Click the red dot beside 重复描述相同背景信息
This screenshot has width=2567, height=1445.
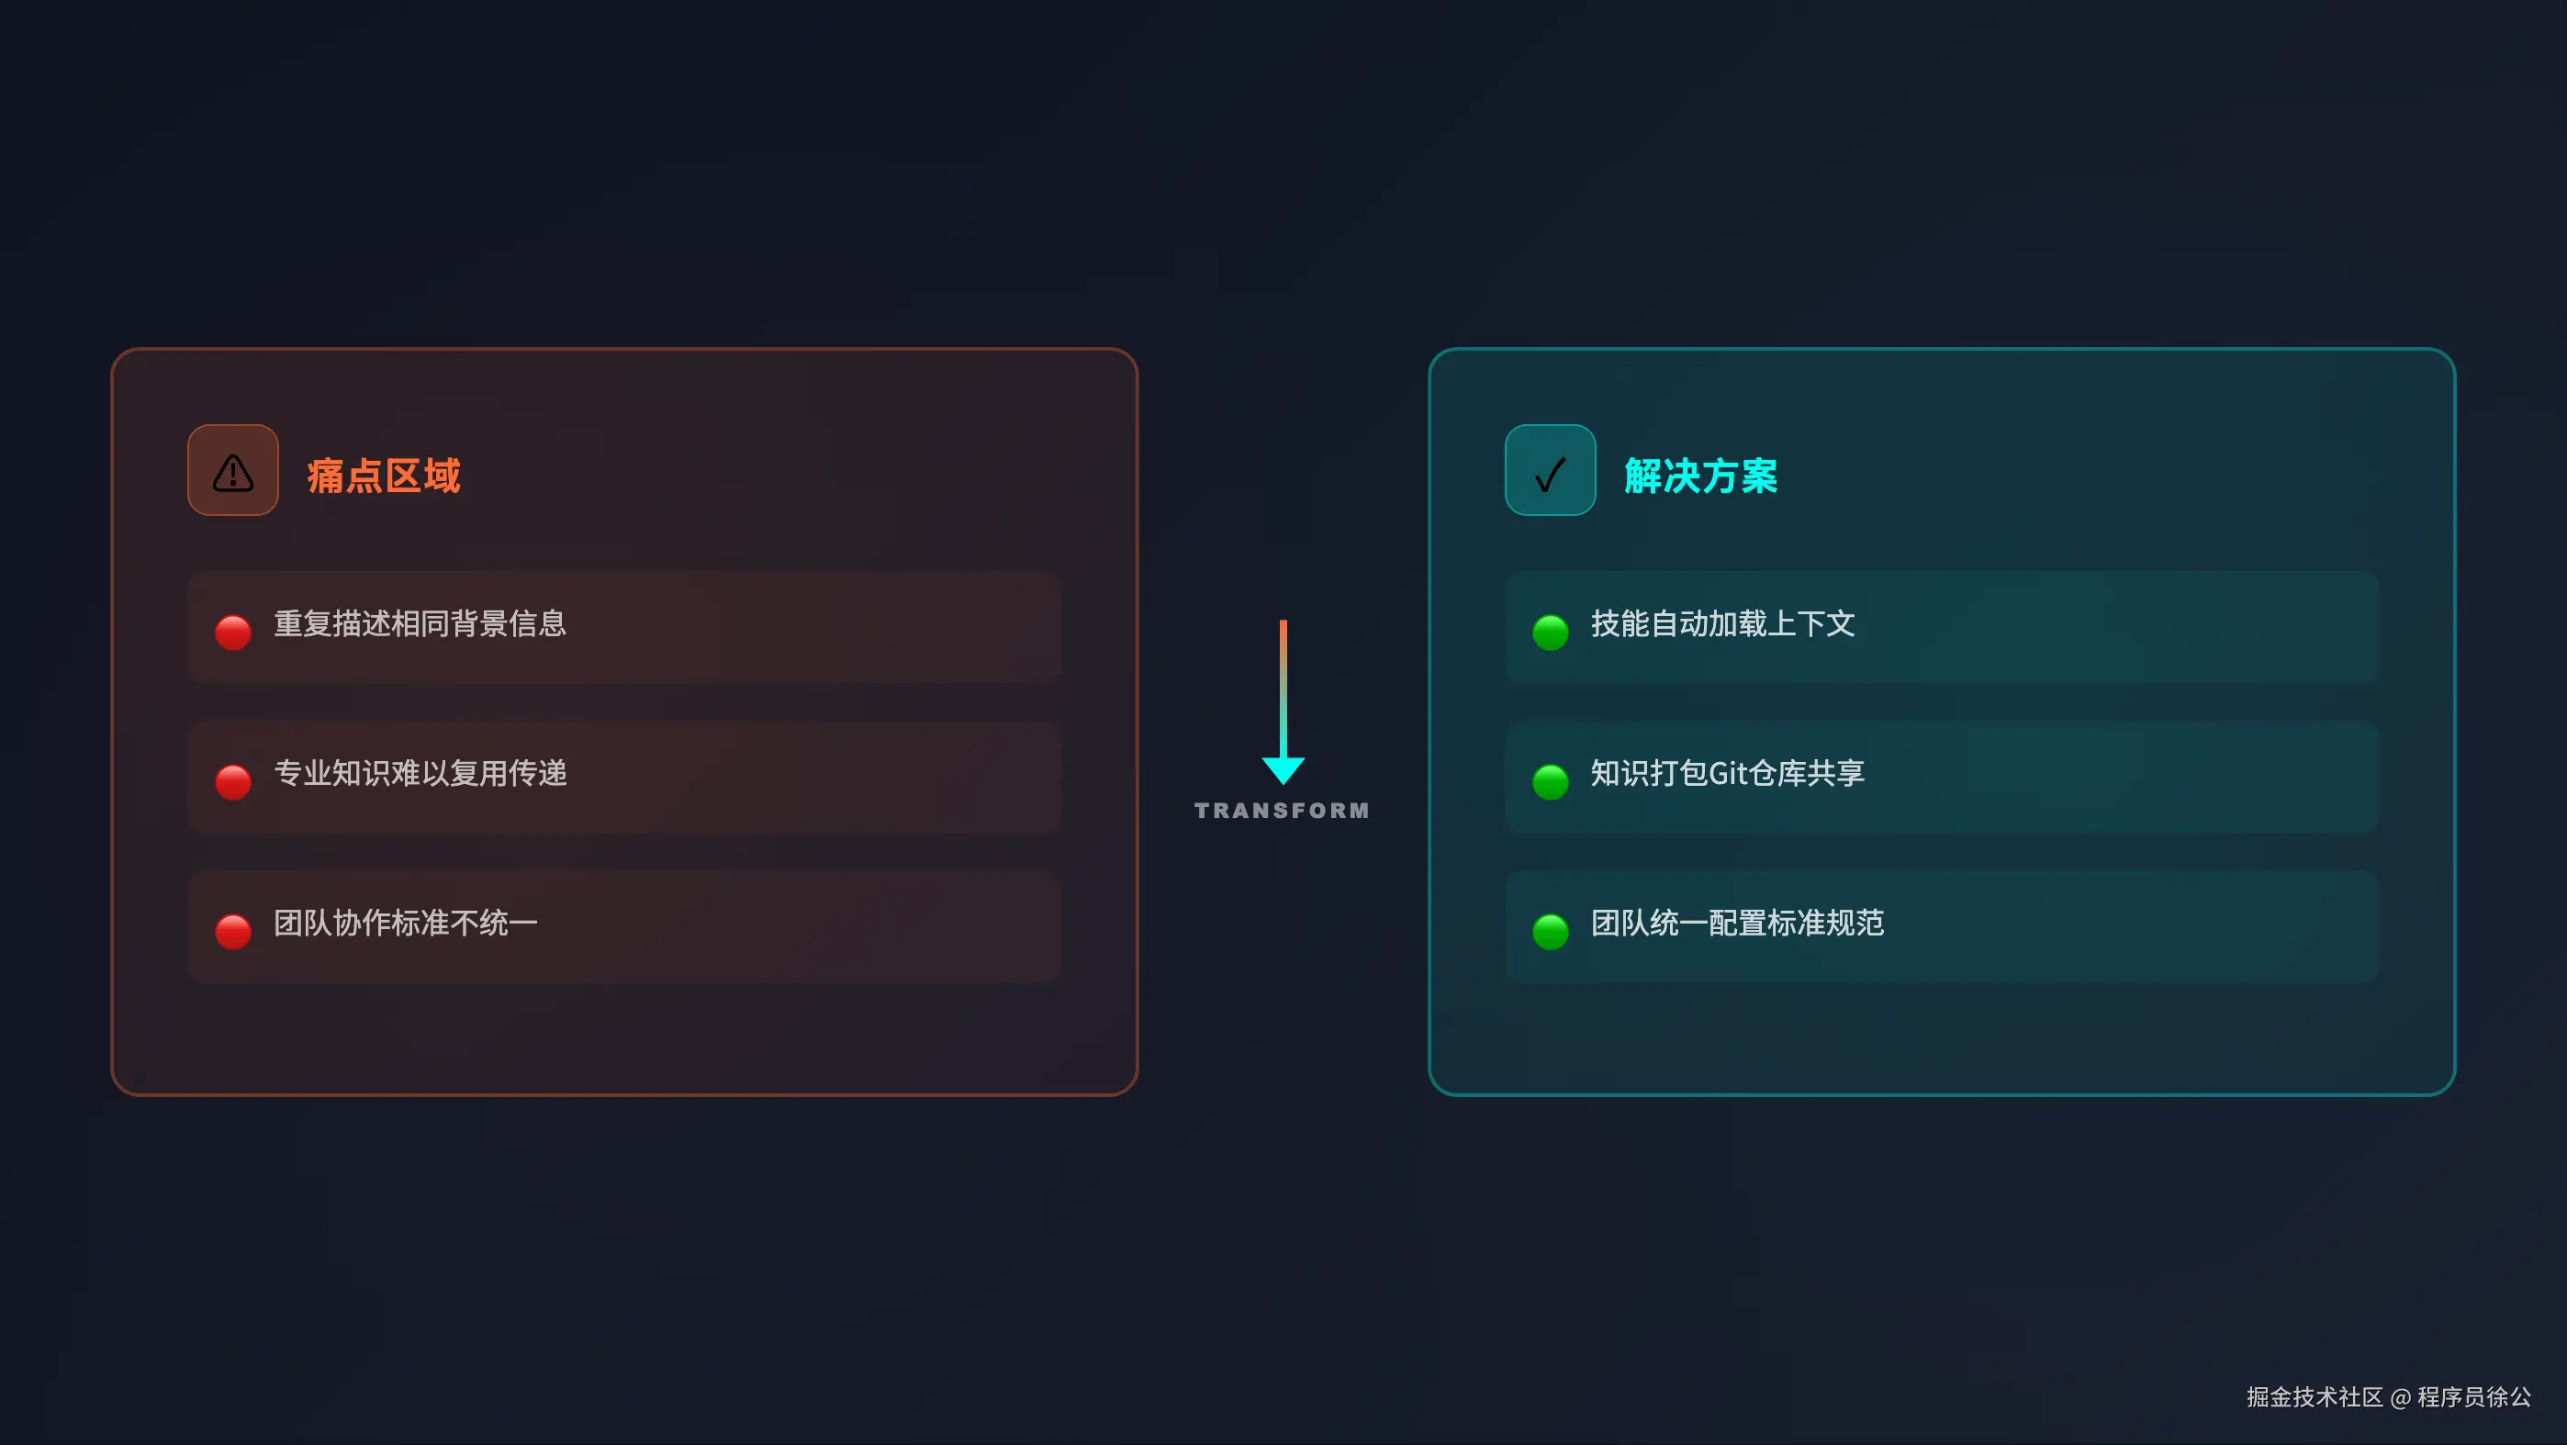[x=233, y=632]
